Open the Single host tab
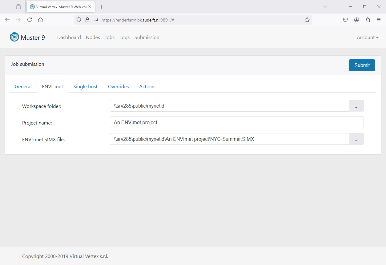The width and height of the screenshot is (386, 265). pos(85,86)
